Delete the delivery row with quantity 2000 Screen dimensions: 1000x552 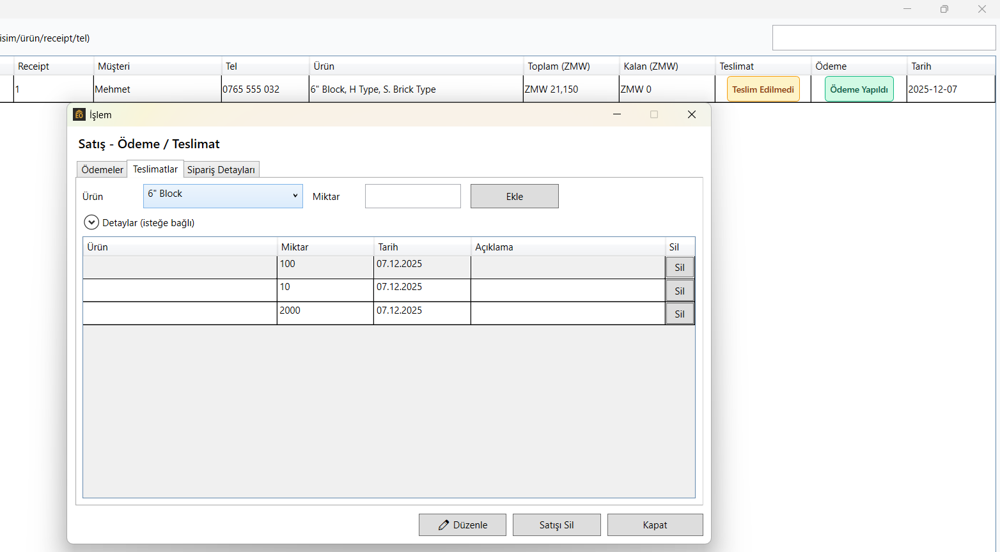pyautogui.click(x=680, y=314)
